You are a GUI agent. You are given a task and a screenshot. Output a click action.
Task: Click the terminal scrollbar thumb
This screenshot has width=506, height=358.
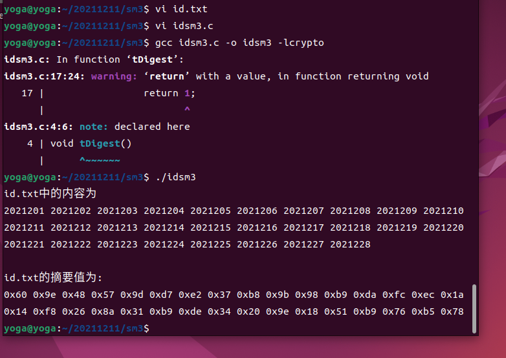point(474,309)
